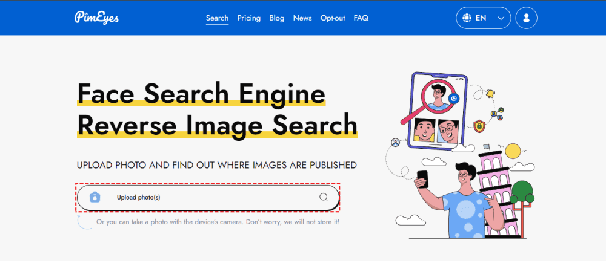The width and height of the screenshot is (606, 263).
Task: Open the News nav link
Action: [x=302, y=18]
